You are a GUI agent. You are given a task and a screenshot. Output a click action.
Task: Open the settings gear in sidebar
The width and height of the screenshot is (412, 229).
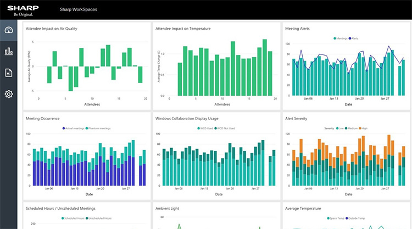point(9,94)
